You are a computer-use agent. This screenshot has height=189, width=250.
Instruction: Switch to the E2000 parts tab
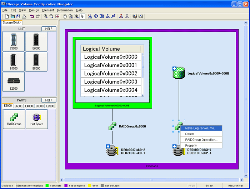pos(50,106)
